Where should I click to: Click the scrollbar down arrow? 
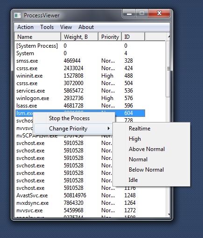click(x=168, y=215)
